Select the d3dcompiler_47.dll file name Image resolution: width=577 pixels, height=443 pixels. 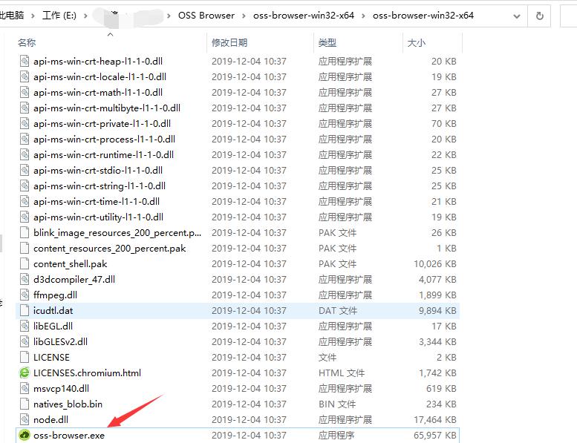[74, 280]
